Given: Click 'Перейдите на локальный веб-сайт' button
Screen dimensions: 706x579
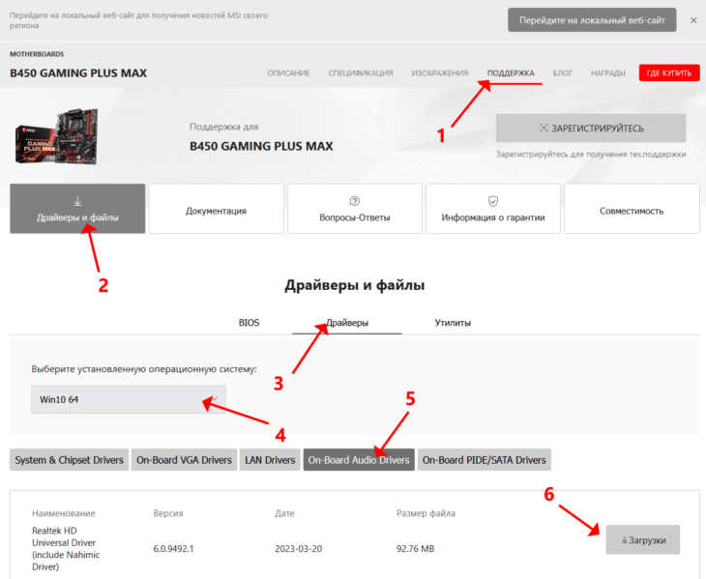Looking at the screenshot, I should [x=592, y=20].
